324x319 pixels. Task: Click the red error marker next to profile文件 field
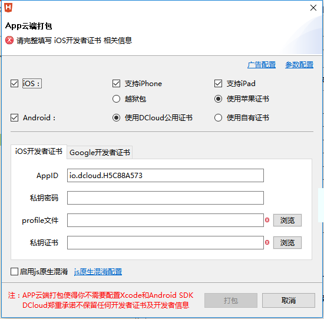(x=267, y=220)
